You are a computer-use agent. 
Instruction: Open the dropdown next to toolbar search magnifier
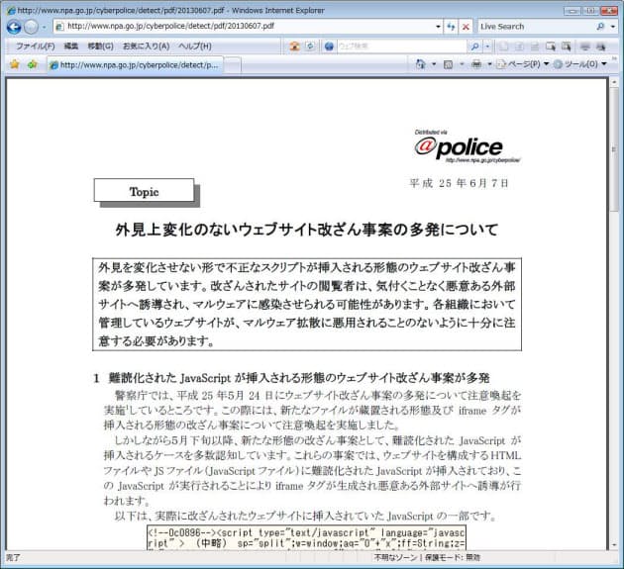click(487, 47)
